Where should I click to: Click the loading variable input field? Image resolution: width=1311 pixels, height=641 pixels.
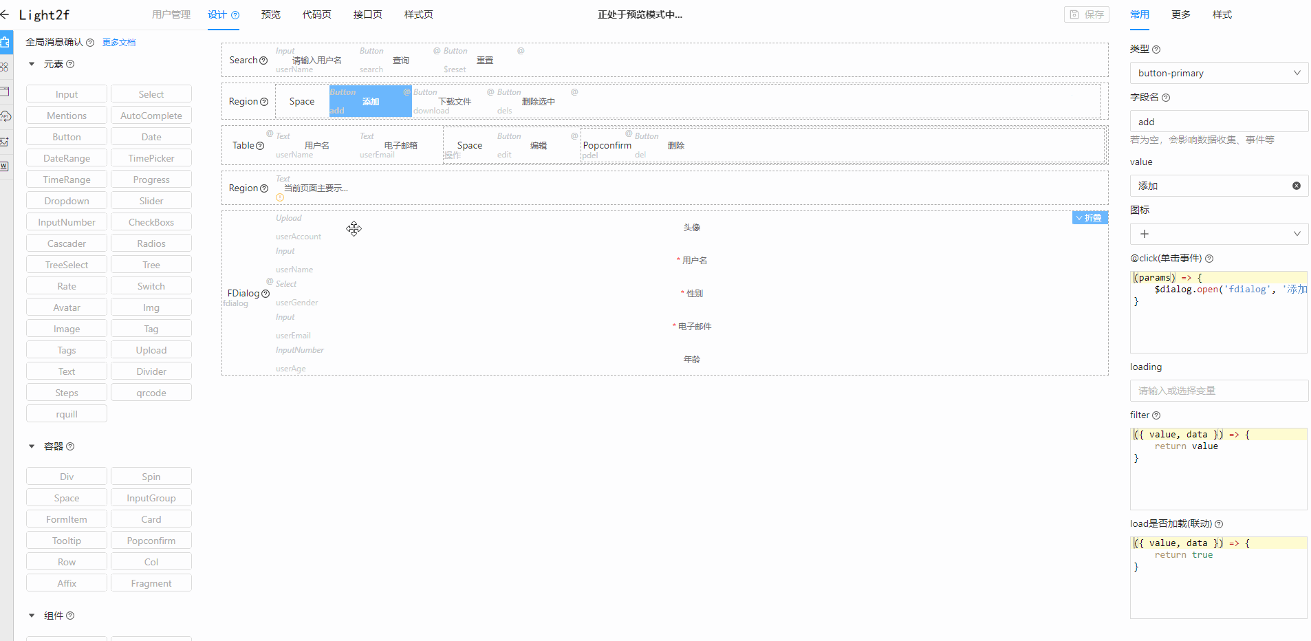point(1217,390)
